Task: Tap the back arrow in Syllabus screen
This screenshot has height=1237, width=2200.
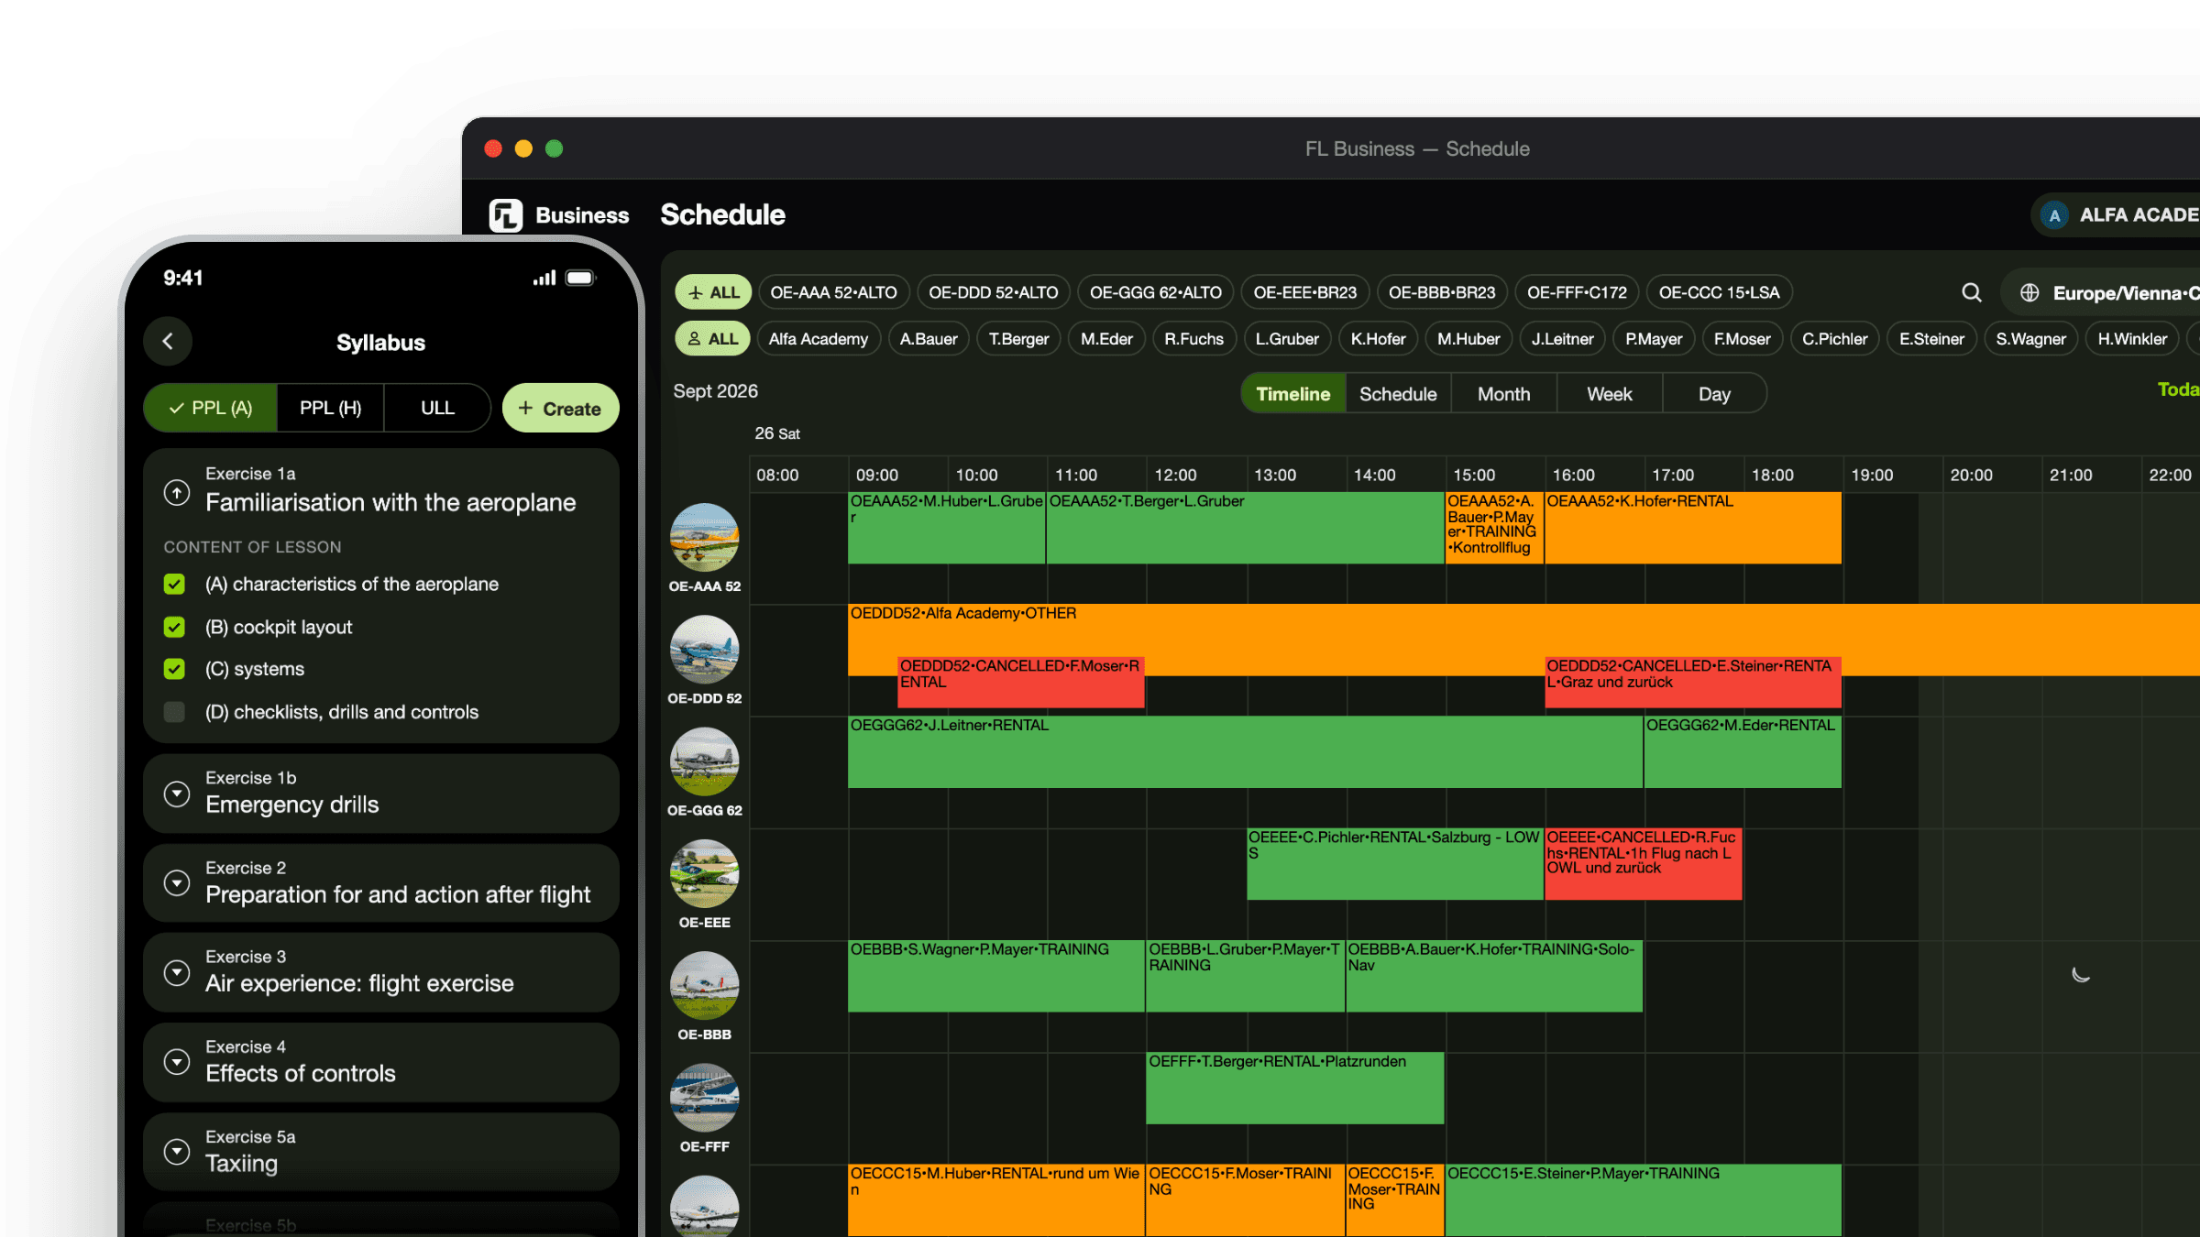Action: click(168, 342)
